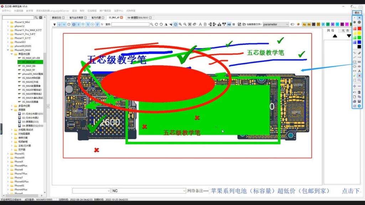Click the 退出 button on the pen palette

click(357, 13)
